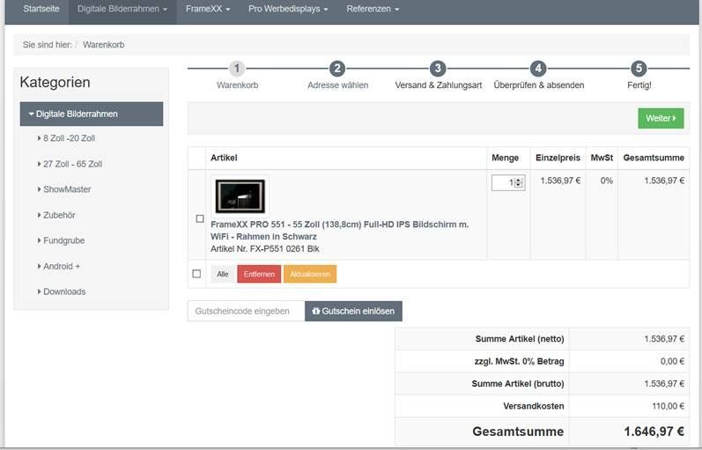
Task: Open the ShowMaster category
Action: [67, 189]
